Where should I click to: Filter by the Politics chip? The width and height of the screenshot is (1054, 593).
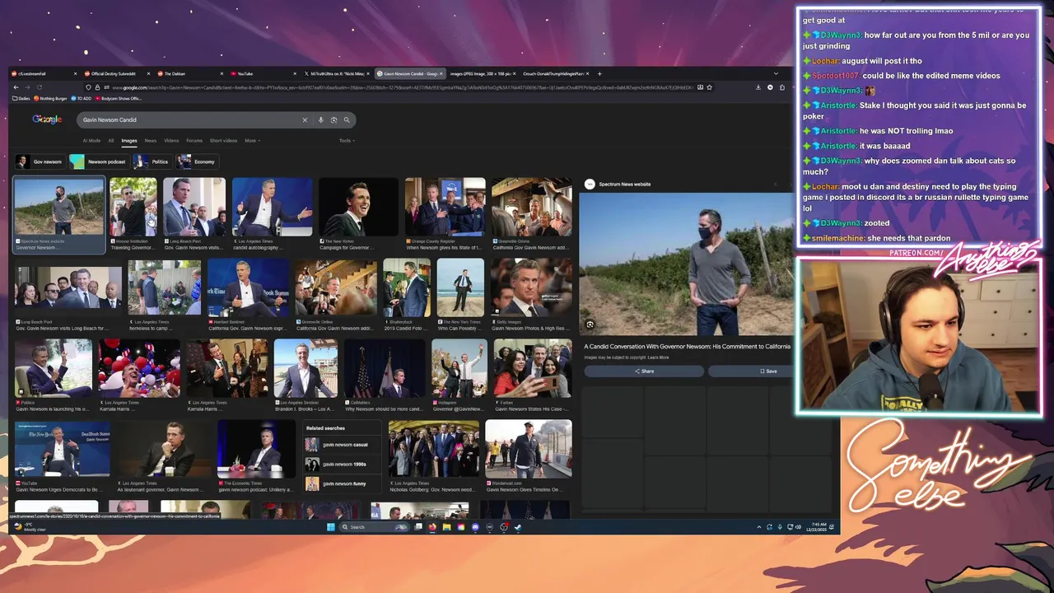click(152, 161)
